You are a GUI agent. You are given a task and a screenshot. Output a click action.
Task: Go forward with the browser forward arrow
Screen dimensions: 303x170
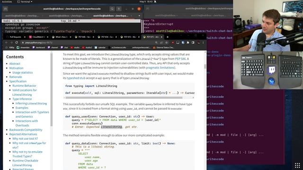pyautogui.click(x=11, y=42)
